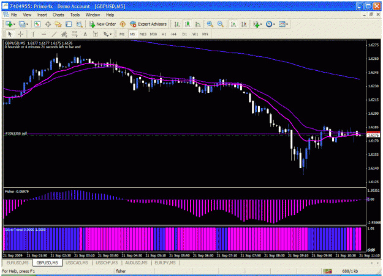
Task: Open the Help menu
Action: point(110,15)
